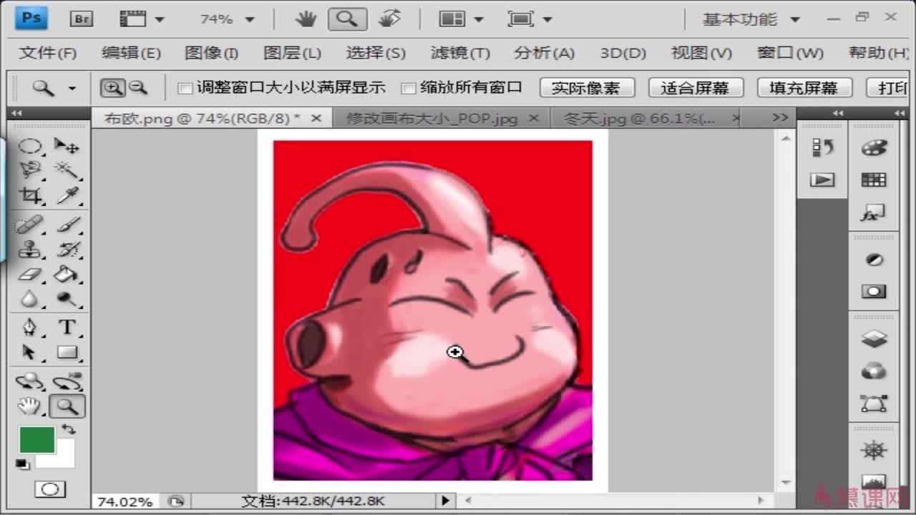This screenshot has height=515, width=916.
Task: Select the Blur tool
Action: [29, 298]
